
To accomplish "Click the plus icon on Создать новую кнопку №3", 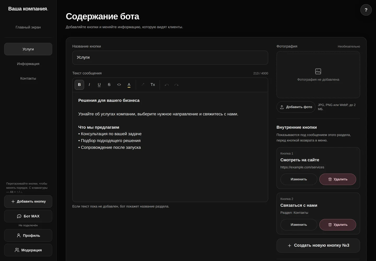I will [x=289, y=246].
